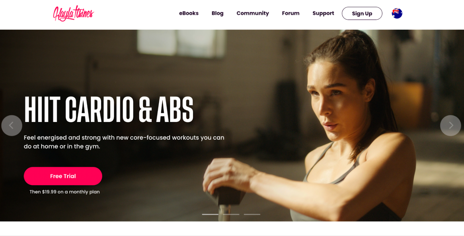Visit the Forum link
Viewport: 464px width, 236px height.
tap(291, 13)
